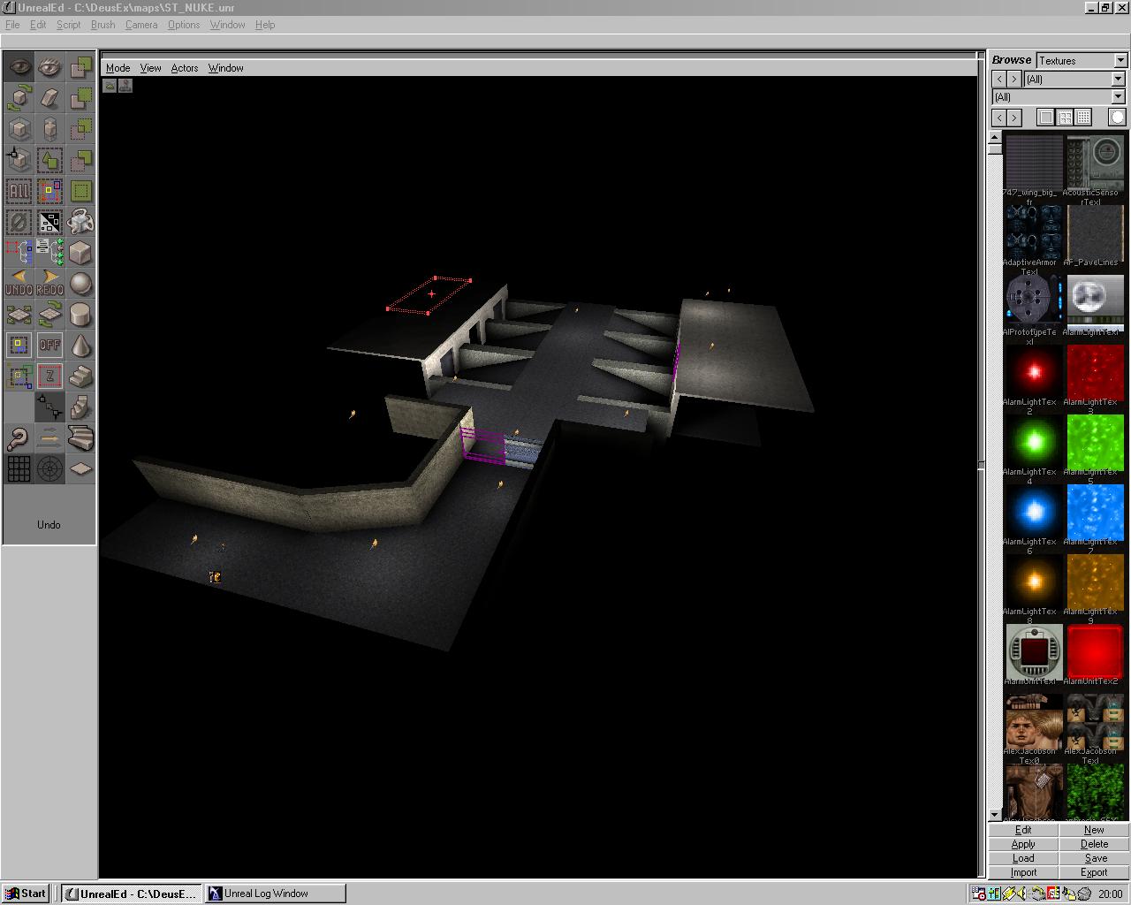The height and width of the screenshot is (905, 1131).
Task: Open the Script menu
Action: 68,25
